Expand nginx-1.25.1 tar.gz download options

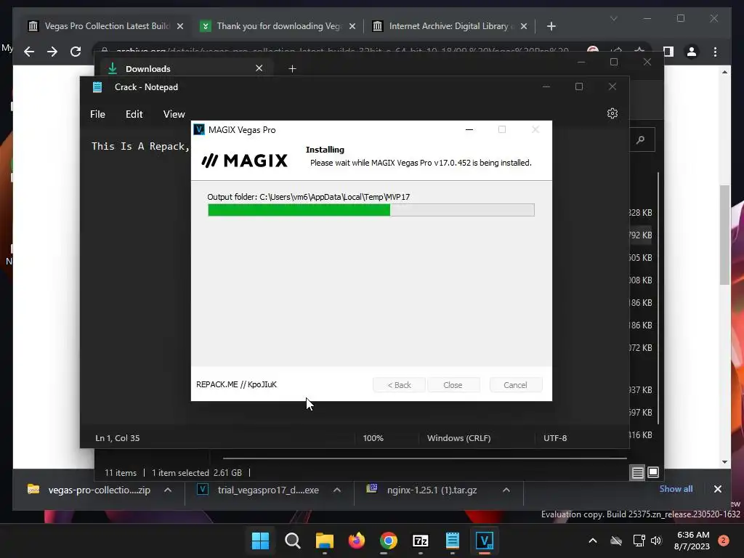click(506, 490)
